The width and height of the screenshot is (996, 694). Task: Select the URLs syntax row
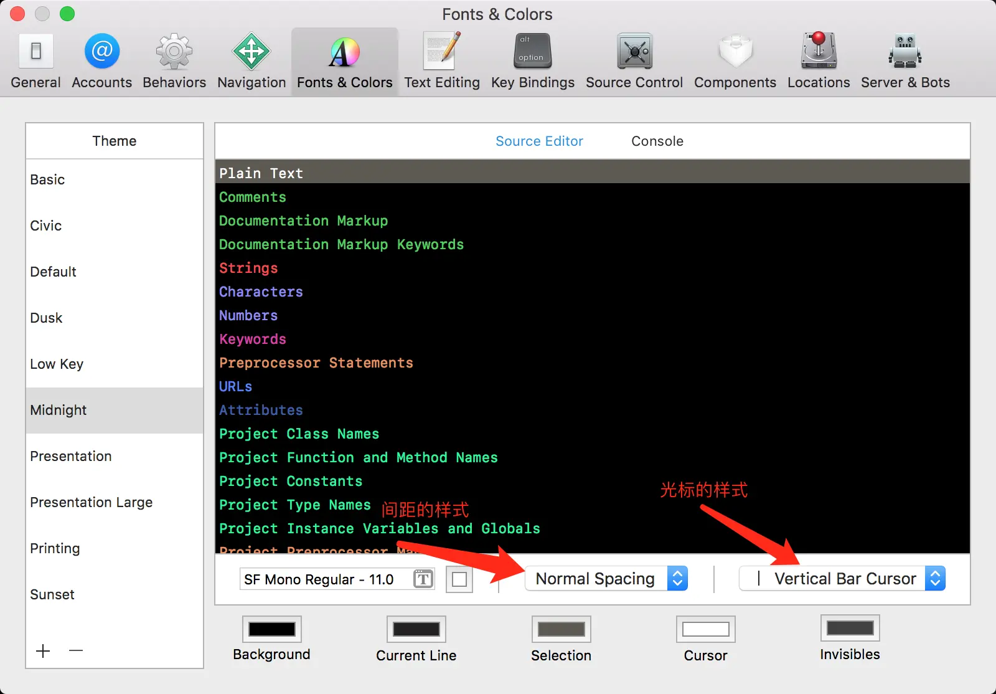(593, 386)
